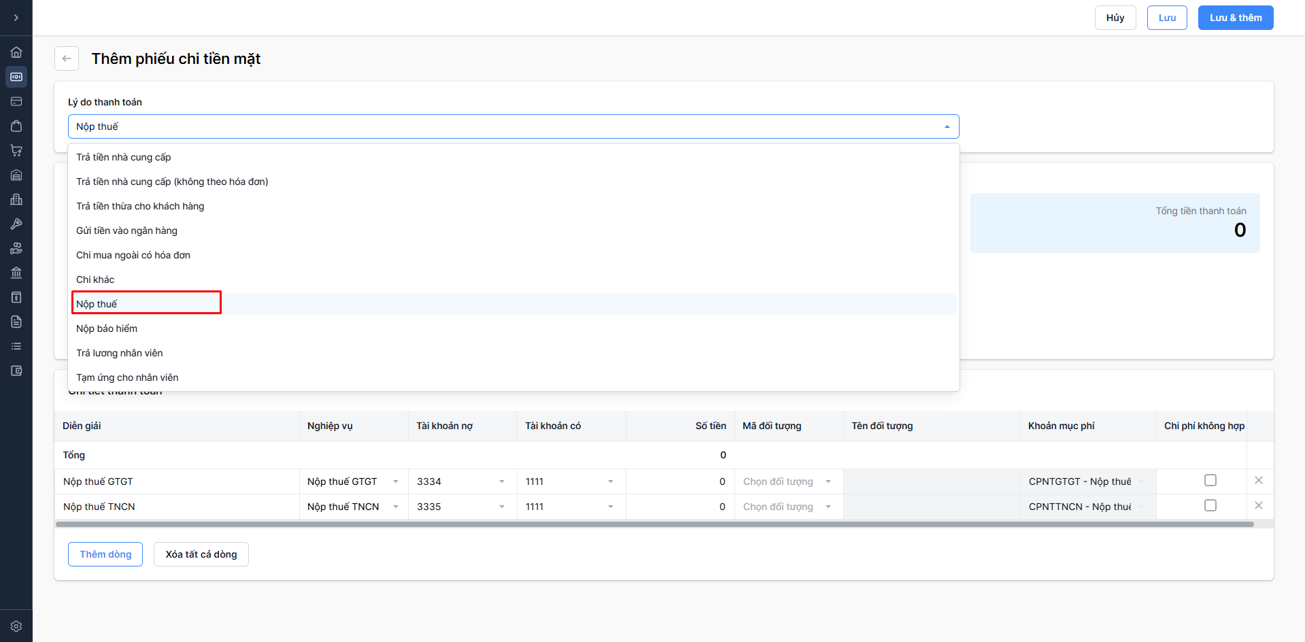Screen dimensions: 1305x642
Task: Click the home icon in sidebar
Action: point(16,52)
